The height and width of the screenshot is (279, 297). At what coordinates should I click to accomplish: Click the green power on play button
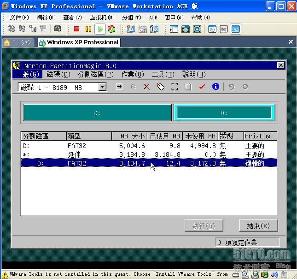click(100, 29)
